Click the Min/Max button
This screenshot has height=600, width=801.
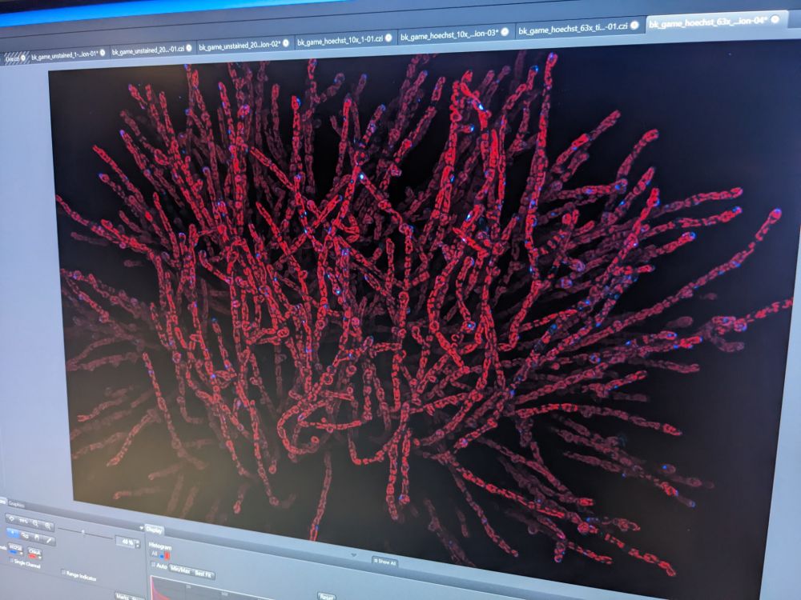click(x=179, y=570)
